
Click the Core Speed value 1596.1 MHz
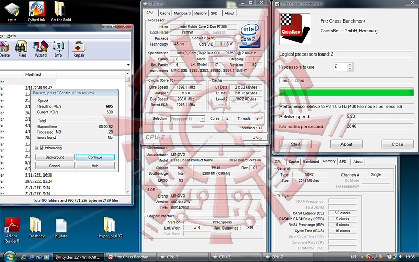186,87
